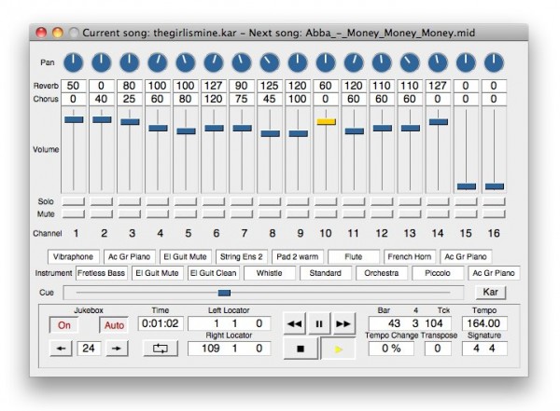This screenshot has width=560, height=411.
Task: Click the jukebox previous arrow button
Action: tap(63, 348)
